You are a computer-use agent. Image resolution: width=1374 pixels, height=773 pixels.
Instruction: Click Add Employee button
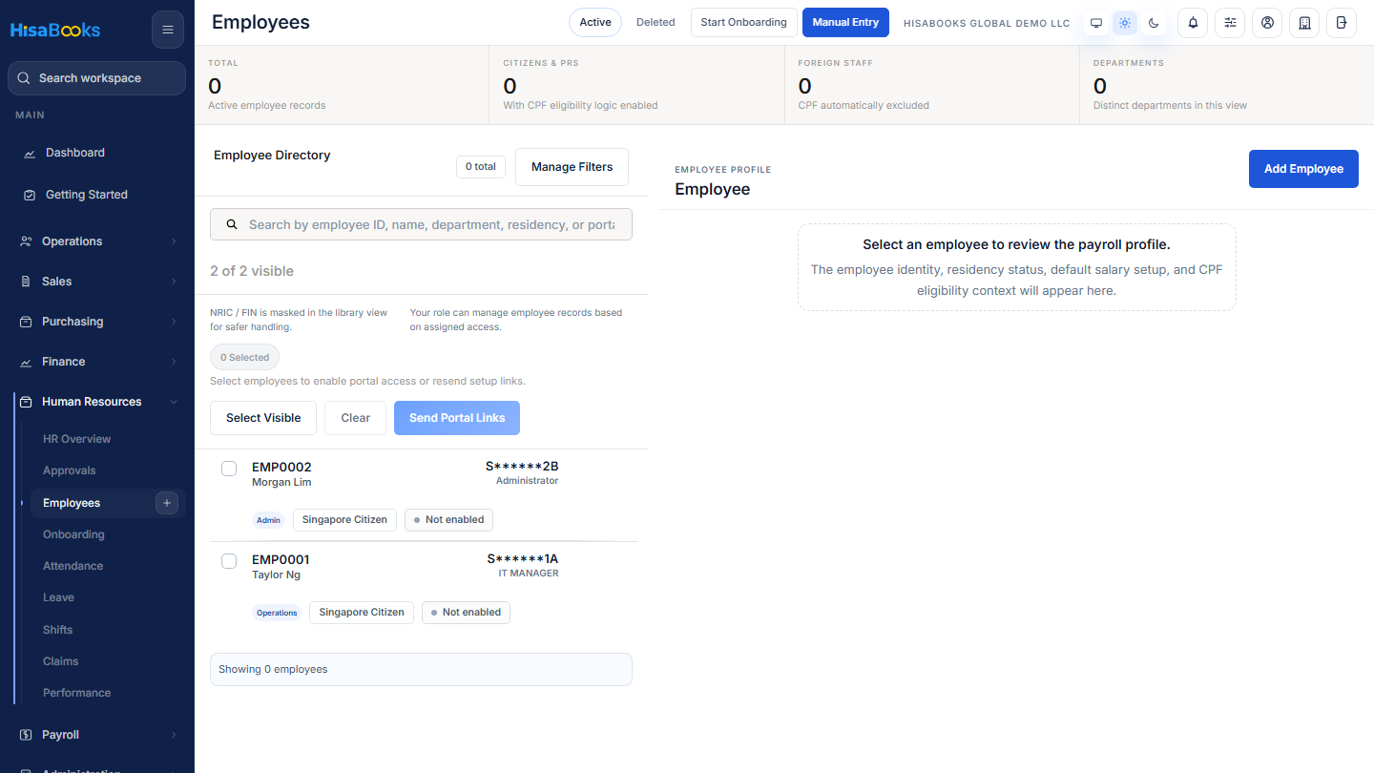[1303, 169]
